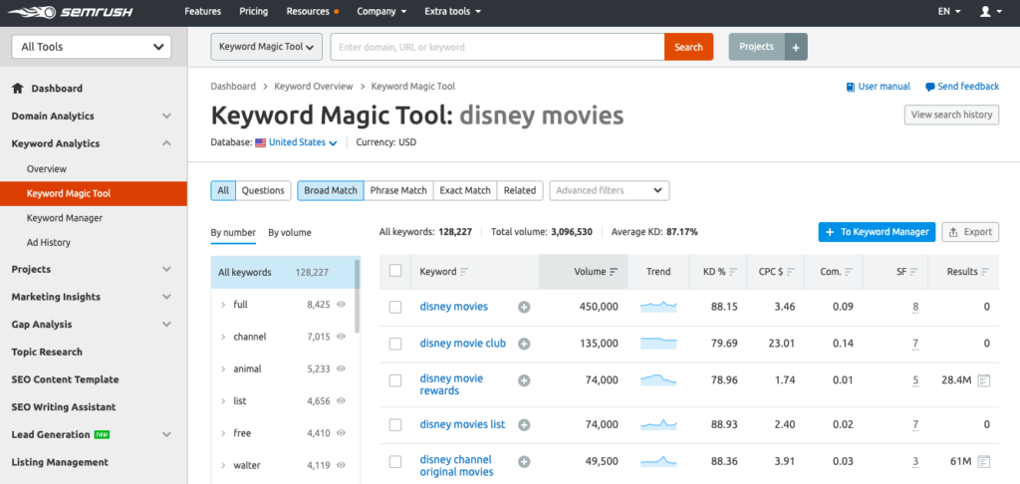This screenshot has width=1020, height=484.
Task: Click the domain, URL or keyword search field
Action: [497, 47]
